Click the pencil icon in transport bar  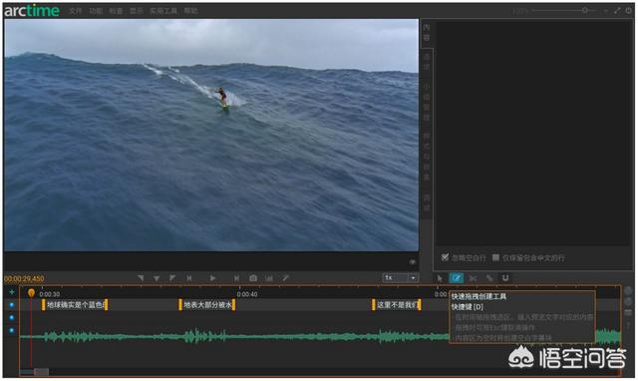[286, 278]
